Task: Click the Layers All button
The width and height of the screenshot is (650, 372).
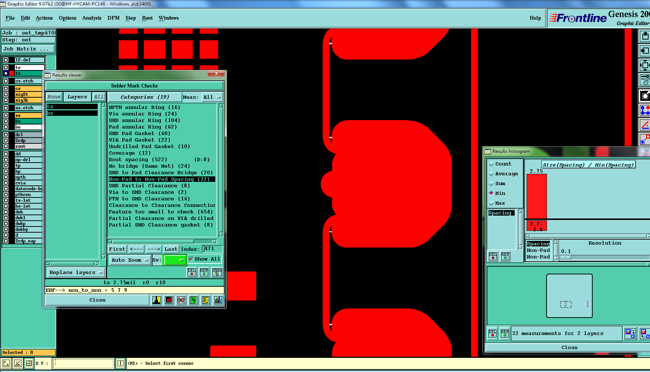Action: (x=98, y=97)
